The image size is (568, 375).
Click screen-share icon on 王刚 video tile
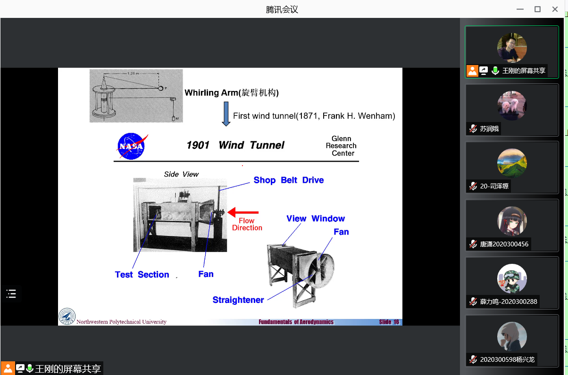[x=484, y=71]
